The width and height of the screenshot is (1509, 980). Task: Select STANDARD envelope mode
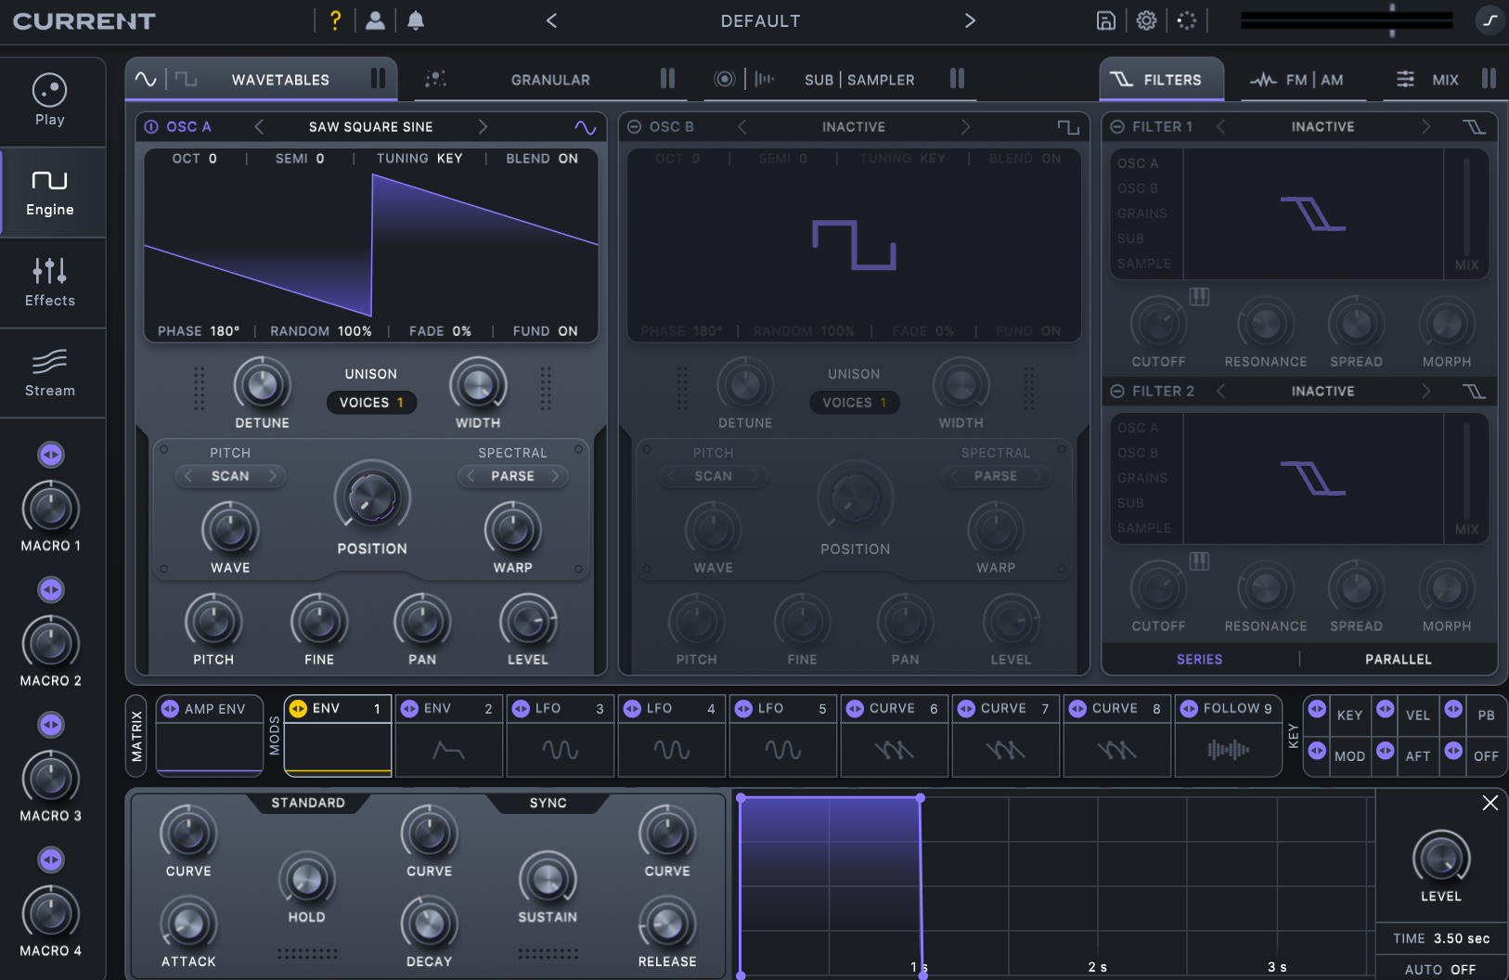[x=308, y=803]
